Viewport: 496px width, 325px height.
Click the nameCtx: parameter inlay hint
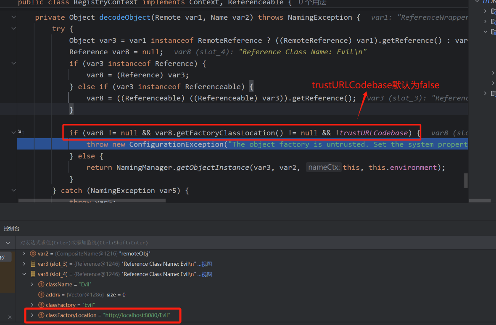point(324,167)
